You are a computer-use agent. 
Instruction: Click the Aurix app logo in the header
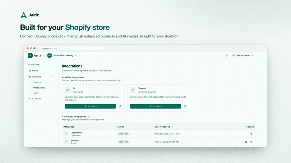(x=34, y=56)
